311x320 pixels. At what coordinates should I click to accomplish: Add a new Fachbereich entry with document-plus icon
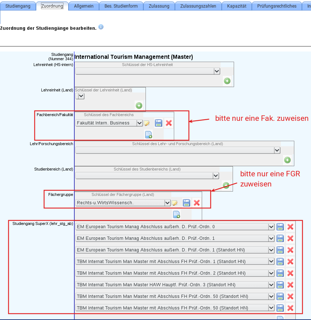tap(148, 135)
